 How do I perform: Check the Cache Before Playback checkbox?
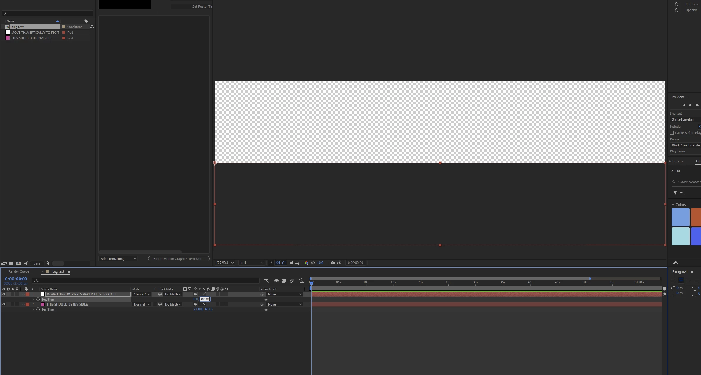(x=672, y=133)
